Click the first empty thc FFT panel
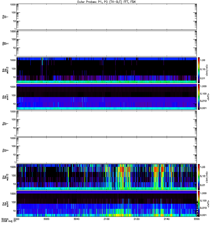 [106, 123]
